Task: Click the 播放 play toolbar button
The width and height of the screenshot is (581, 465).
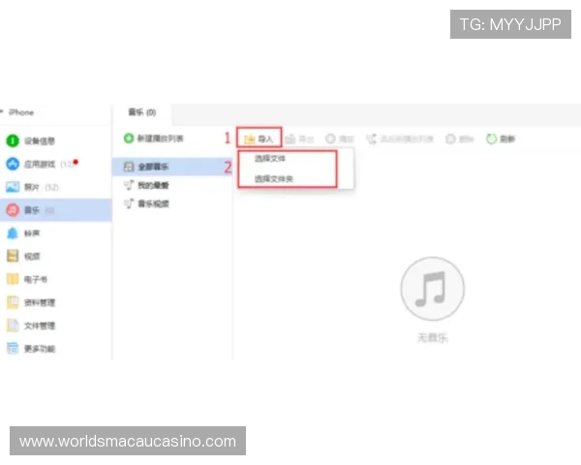Action: pos(340,139)
